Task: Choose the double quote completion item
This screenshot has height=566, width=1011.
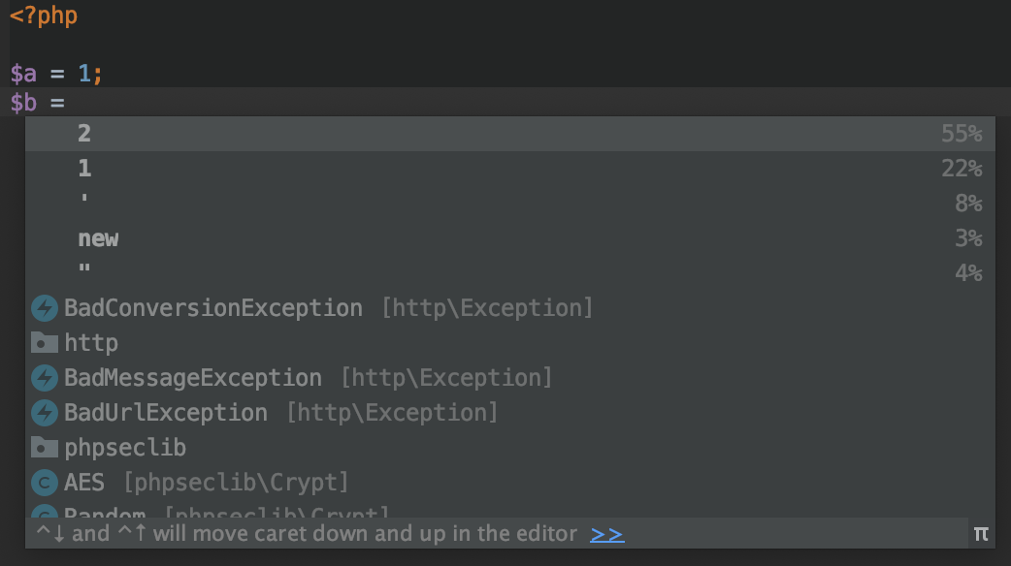Action: click(510, 273)
